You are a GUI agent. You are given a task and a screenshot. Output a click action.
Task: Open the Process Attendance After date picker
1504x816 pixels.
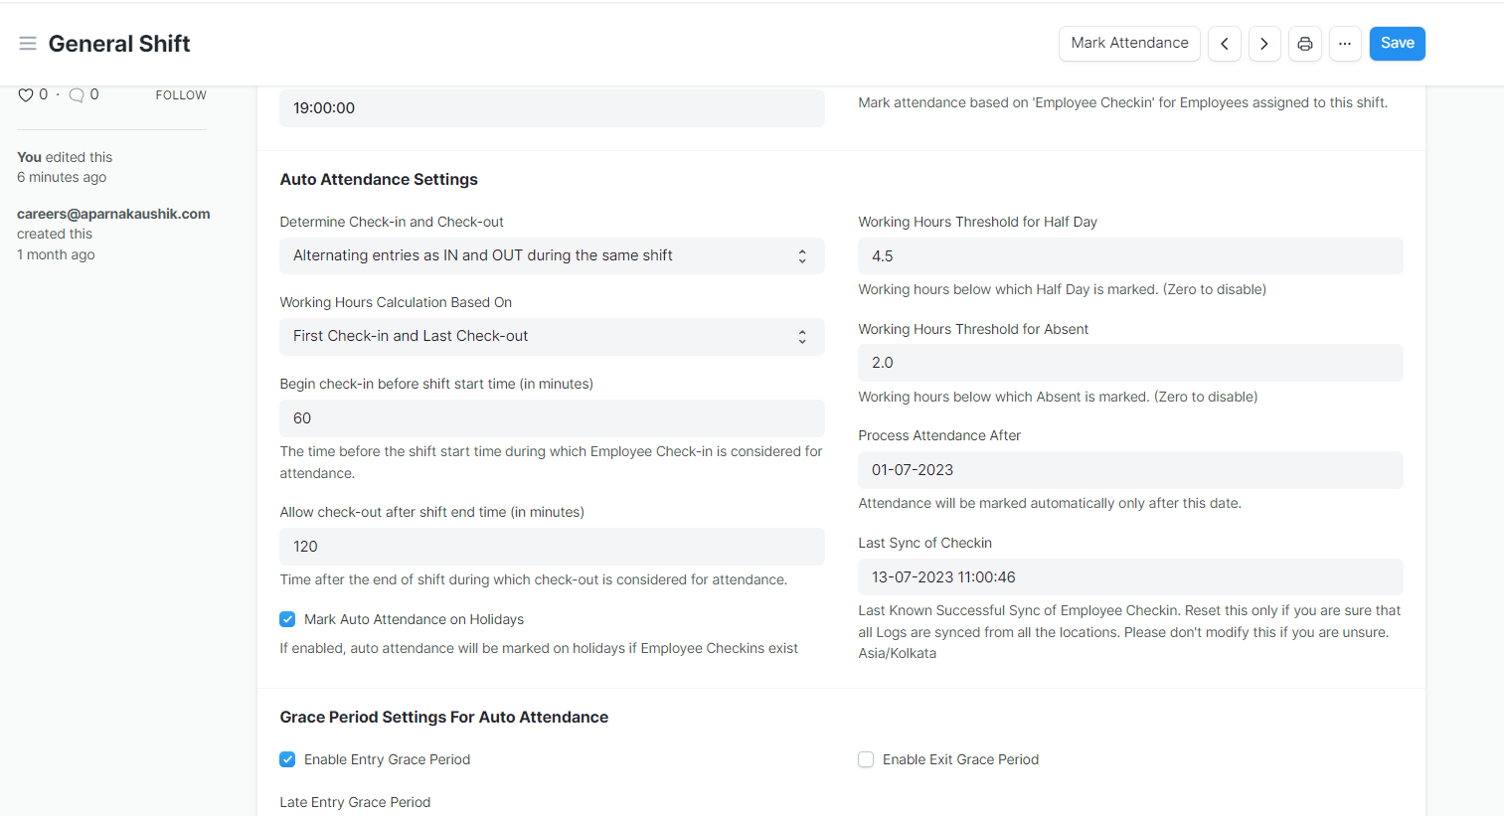[x=1130, y=469]
